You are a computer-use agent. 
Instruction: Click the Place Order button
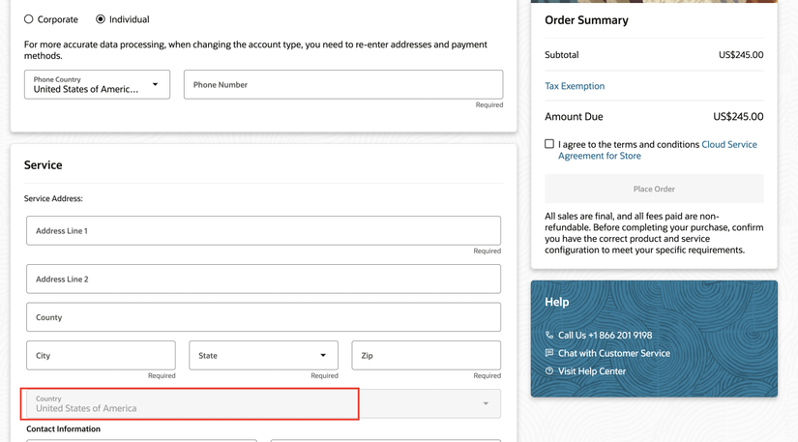pyautogui.click(x=654, y=189)
